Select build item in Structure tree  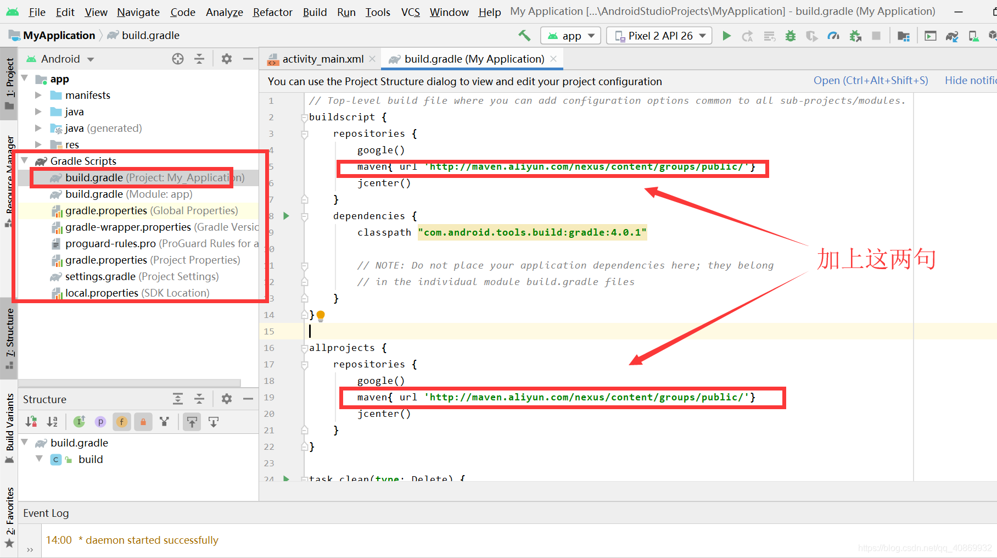[91, 459]
